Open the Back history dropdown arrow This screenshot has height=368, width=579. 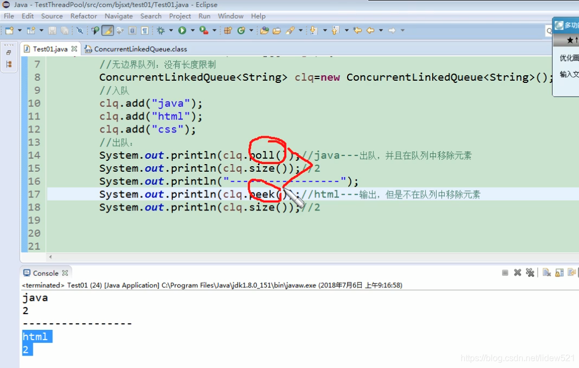(381, 31)
